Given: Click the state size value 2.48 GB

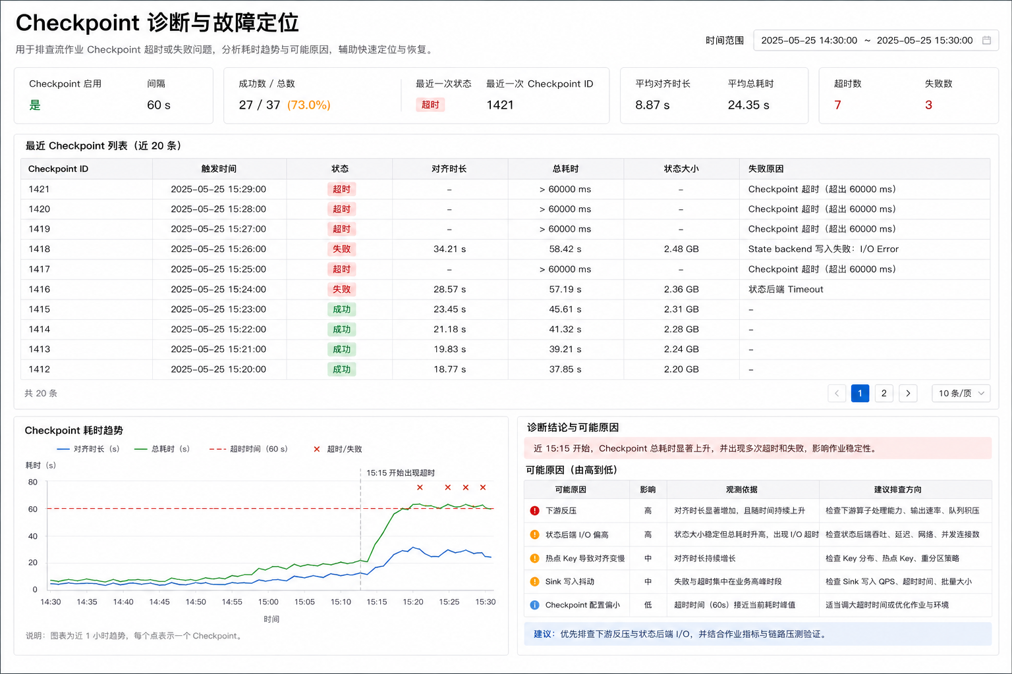Looking at the screenshot, I should pos(681,249).
